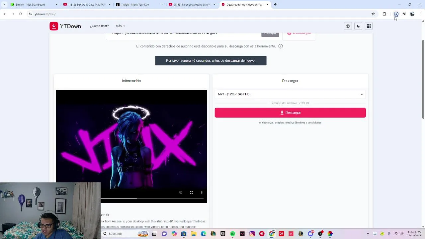Switch to TikTok - Make Your Day tab
Screen dimensions: 425x239
pos(139,5)
